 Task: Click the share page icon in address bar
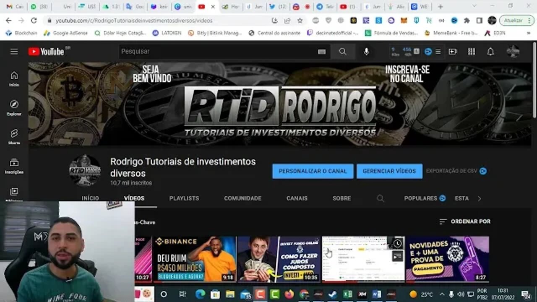[x=287, y=20]
